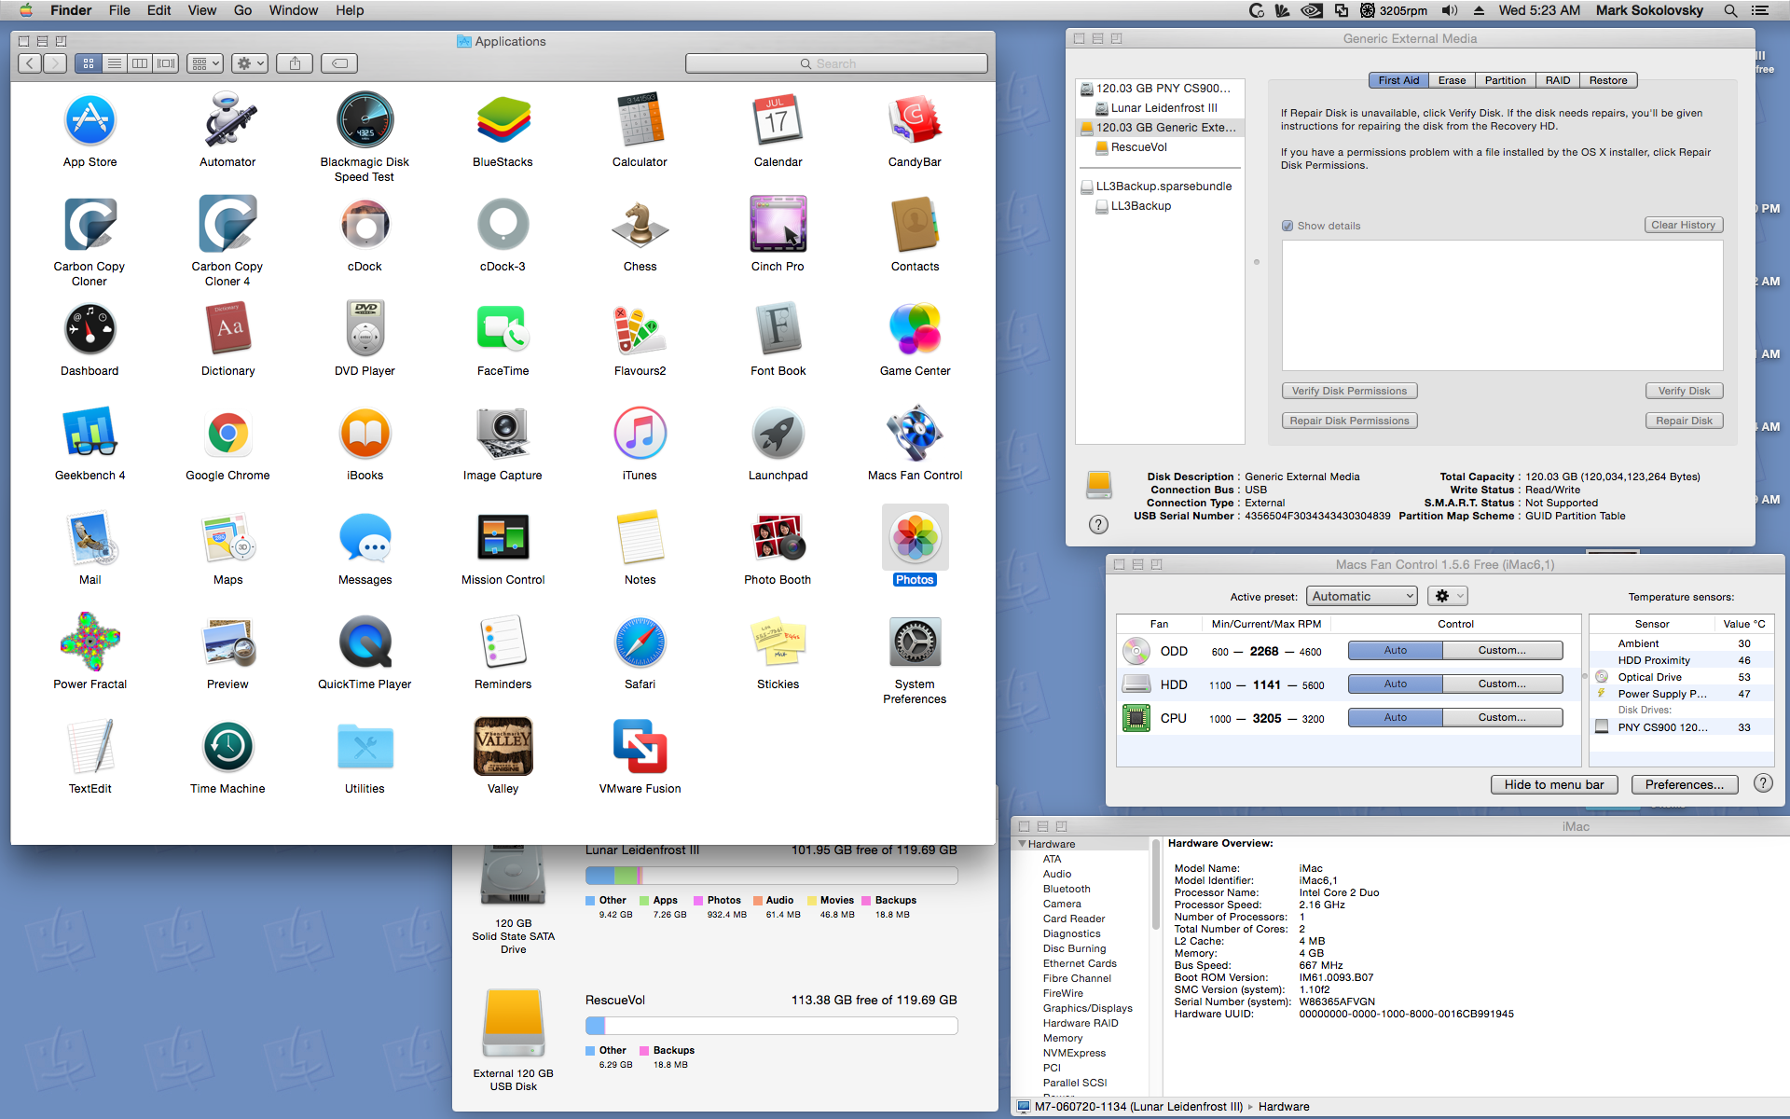The image size is (1790, 1119).
Task: Switch to the Partition tab
Action: click(x=1505, y=80)
